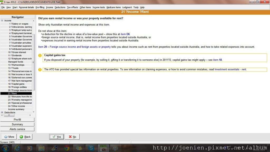Select Income summary in Navigator
The height and width of the screenshot is (152, 270).
[16, 109]
